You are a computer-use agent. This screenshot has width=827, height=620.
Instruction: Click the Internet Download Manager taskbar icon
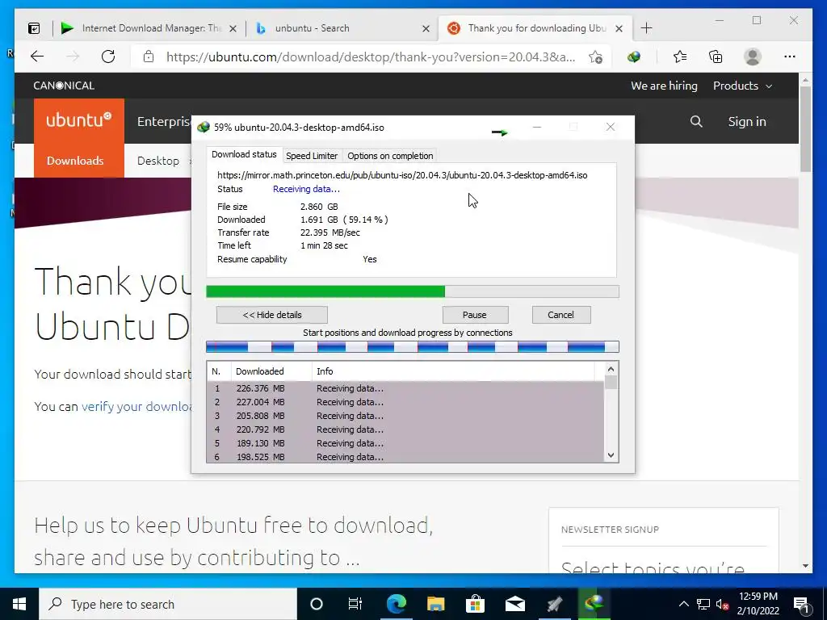[x=594, y=604]
